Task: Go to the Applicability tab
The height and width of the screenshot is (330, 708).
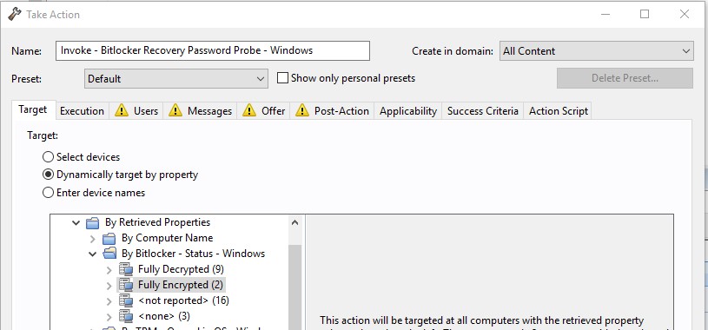Action: (x=408, y=111)
